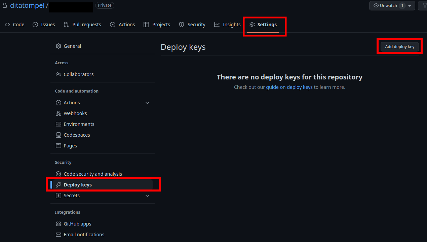
Task: Click the Pull requests branch icon
Action: coord(66,25)
